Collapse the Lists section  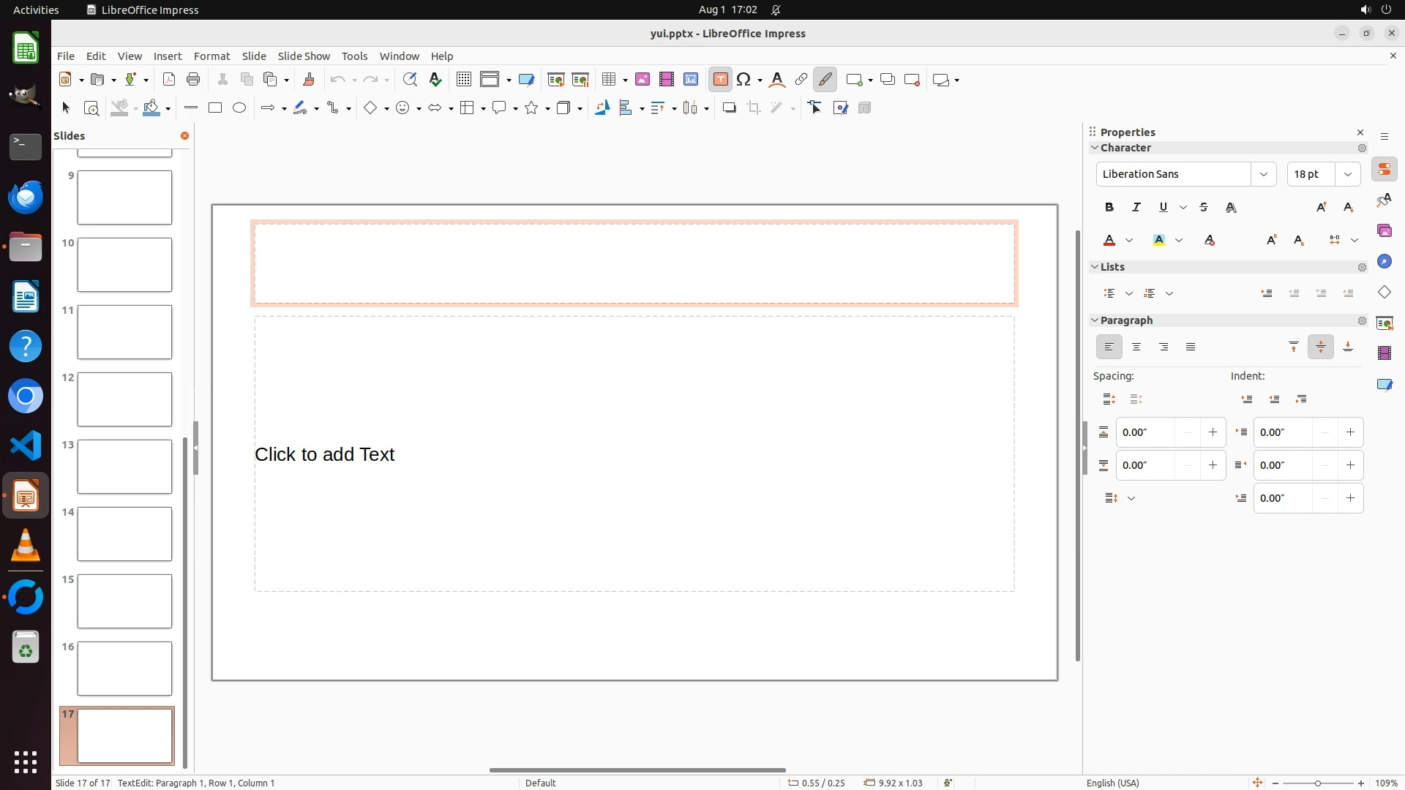(x=1095, y=267)
